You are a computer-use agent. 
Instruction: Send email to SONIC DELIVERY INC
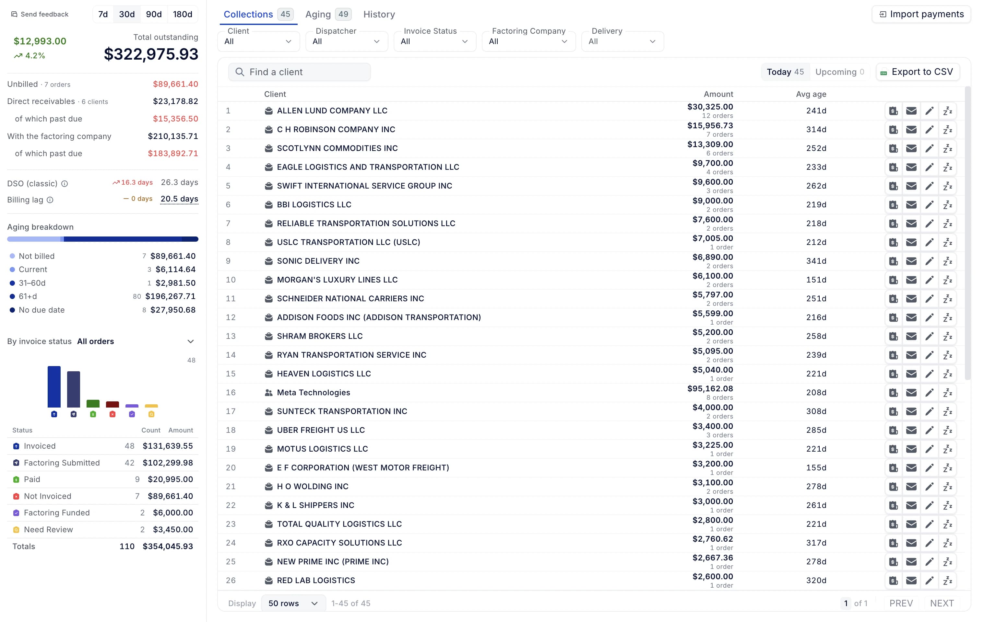pyautogui.click(x=911, y=261)
